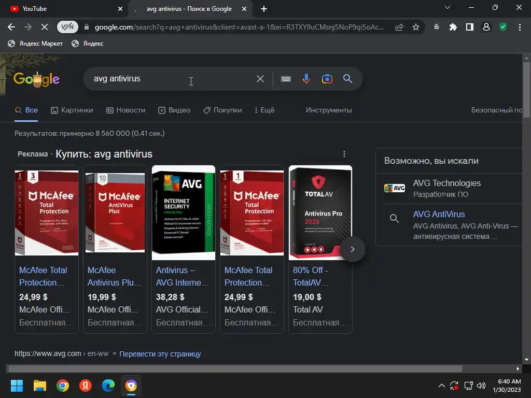The image size is (531, 398).
Task: Open ad options three-dot menu
Action: 344,154
